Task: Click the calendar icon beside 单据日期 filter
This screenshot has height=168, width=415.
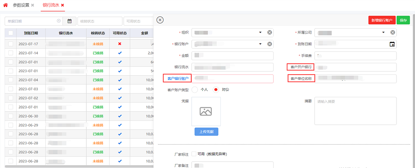Action: 69,21
